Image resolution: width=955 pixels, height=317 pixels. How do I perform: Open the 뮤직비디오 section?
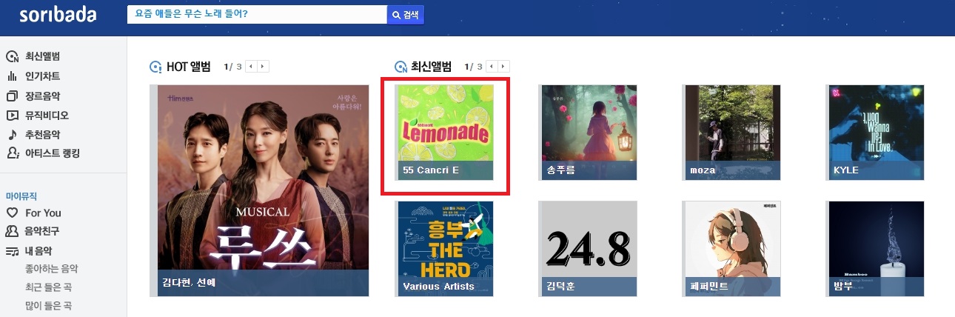(47, 115)
